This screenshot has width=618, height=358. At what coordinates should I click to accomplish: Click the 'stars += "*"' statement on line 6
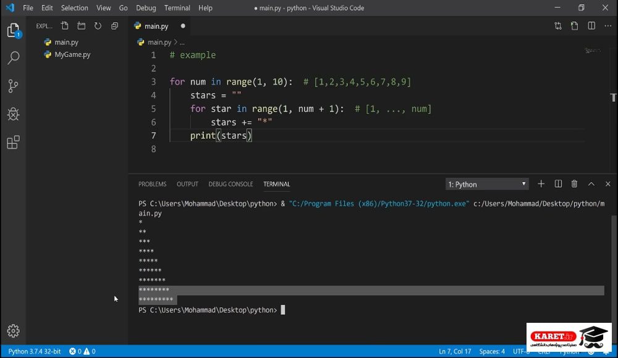pyautogui.click(x=241, y=122)
